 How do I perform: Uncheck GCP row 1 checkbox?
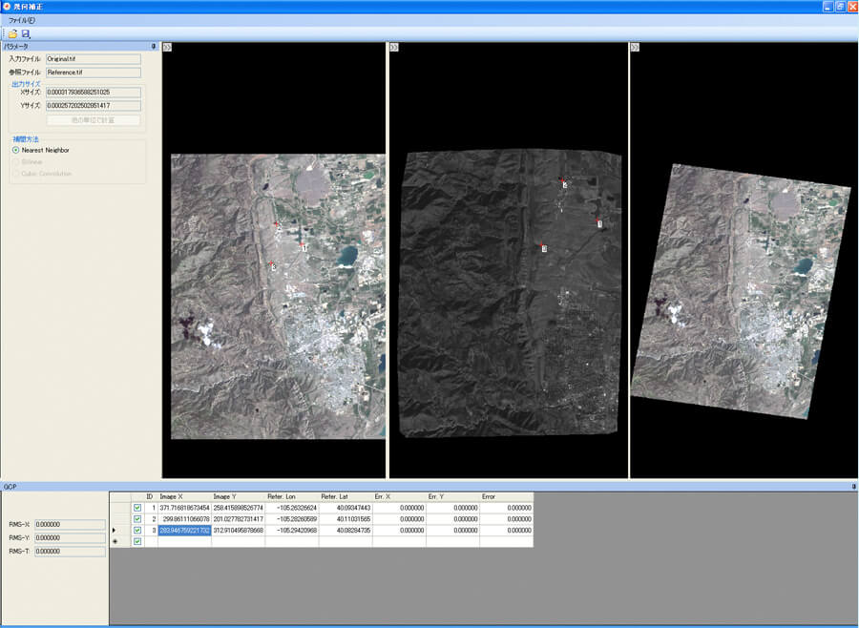[x=137, y=508]
